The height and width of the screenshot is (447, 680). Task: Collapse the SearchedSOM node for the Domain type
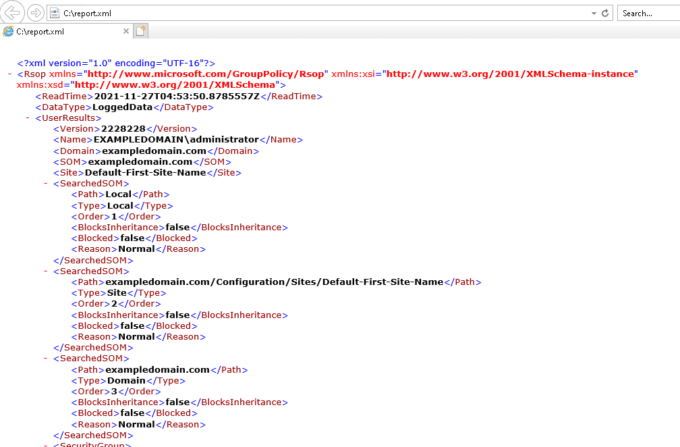coord(46,359)
